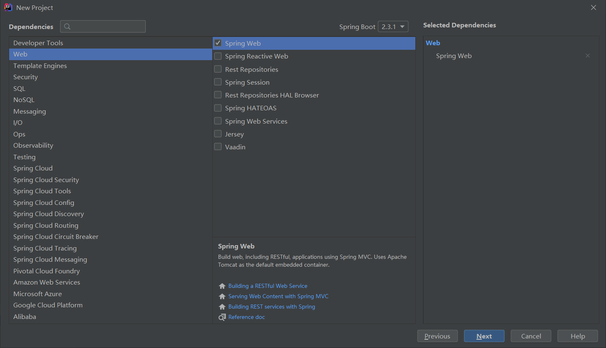The image size is (606, 348).
Task: Open the Template Engines category
Action: click(x=110, y=66)
